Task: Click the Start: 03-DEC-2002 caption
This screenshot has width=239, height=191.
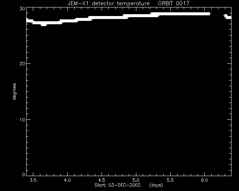Action: coord(117,185)
